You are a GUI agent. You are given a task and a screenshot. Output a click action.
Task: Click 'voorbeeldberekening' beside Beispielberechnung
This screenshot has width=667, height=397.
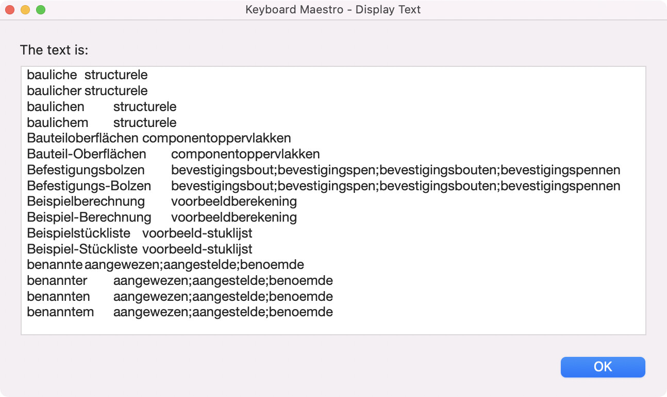coord(234,202)
